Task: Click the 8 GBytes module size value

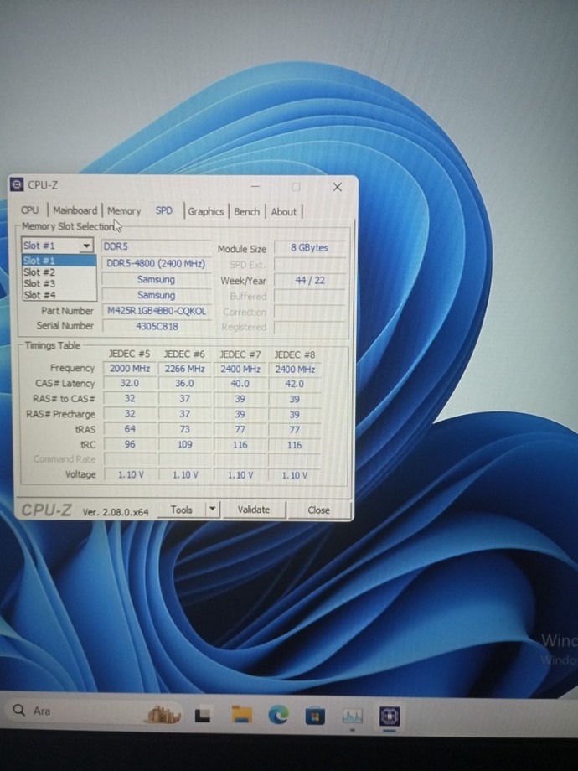Action: point(309,248)
